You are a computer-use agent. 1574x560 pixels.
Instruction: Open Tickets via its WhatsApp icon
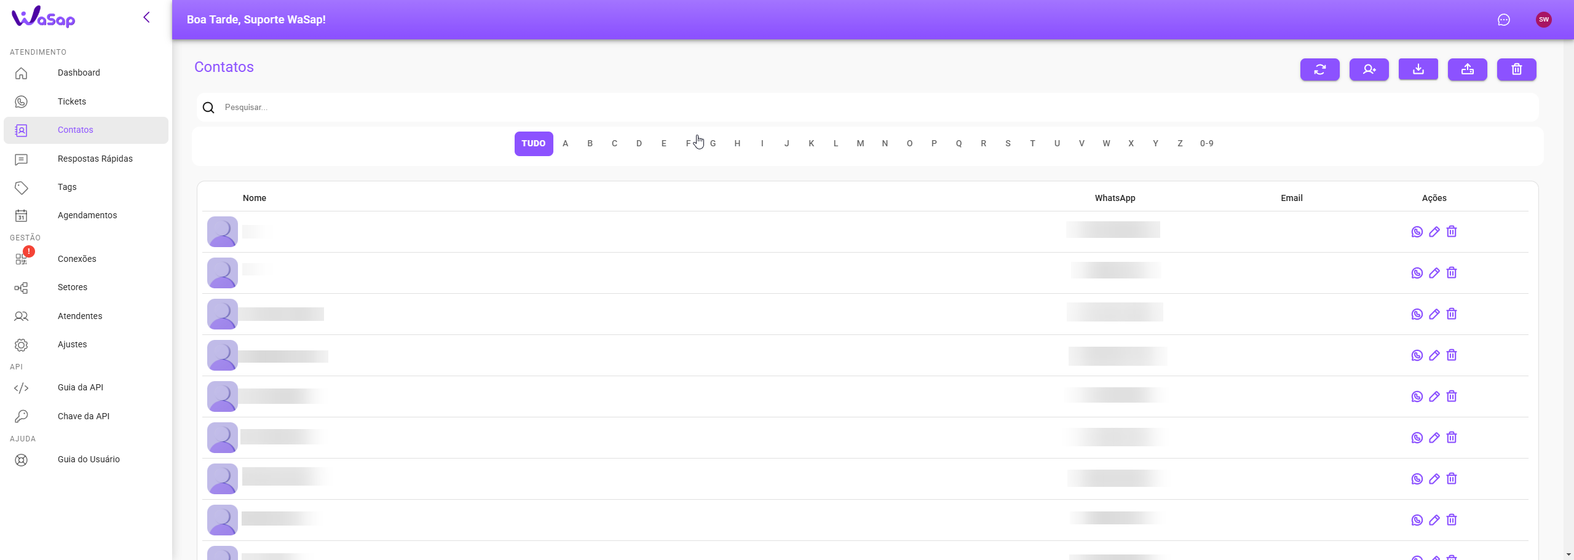(22, 101)
